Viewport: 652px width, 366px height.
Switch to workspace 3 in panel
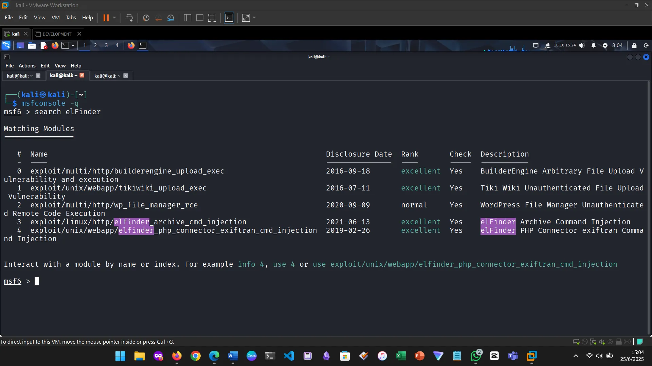(x=106, y=45)
